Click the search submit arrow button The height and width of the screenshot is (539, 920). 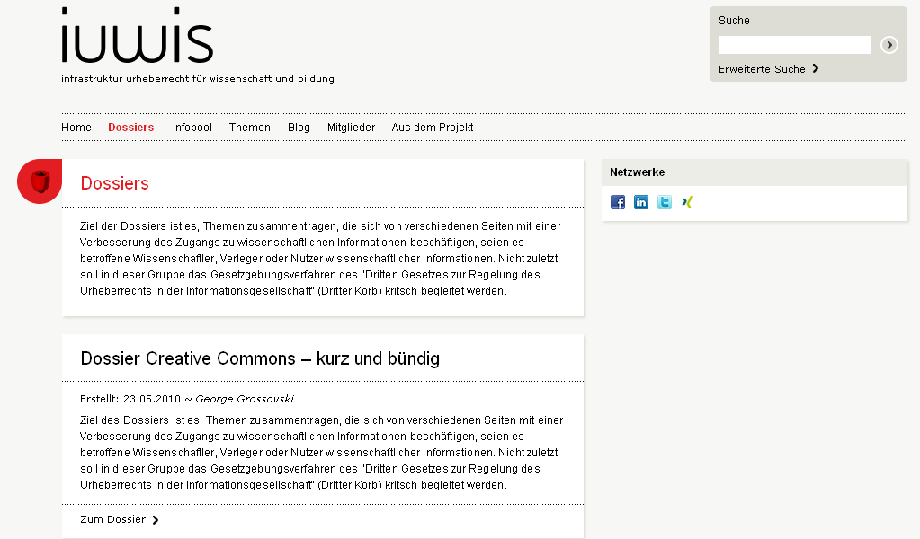[x=889, y=45]
